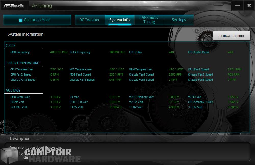This screenshot has height=165, width=255.
Task: Minimize the A-Tuning window
Action: (237, 6)
